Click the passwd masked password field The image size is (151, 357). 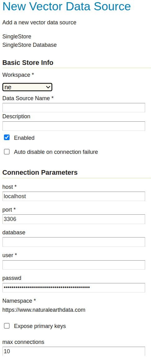coord(74,287)
